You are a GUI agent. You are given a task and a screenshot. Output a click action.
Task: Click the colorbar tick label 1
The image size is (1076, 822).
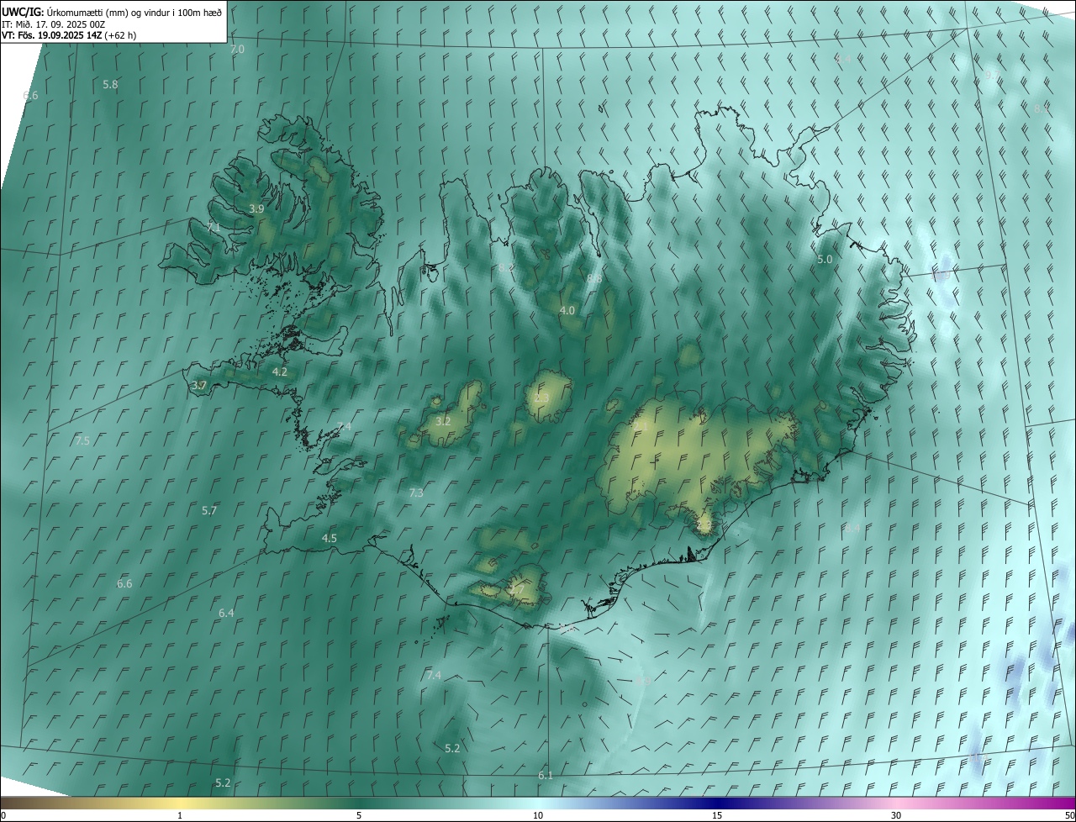(180, 815)
